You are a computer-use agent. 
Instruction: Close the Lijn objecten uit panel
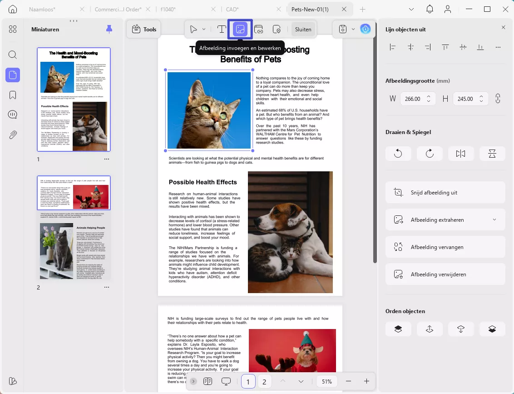504,27
